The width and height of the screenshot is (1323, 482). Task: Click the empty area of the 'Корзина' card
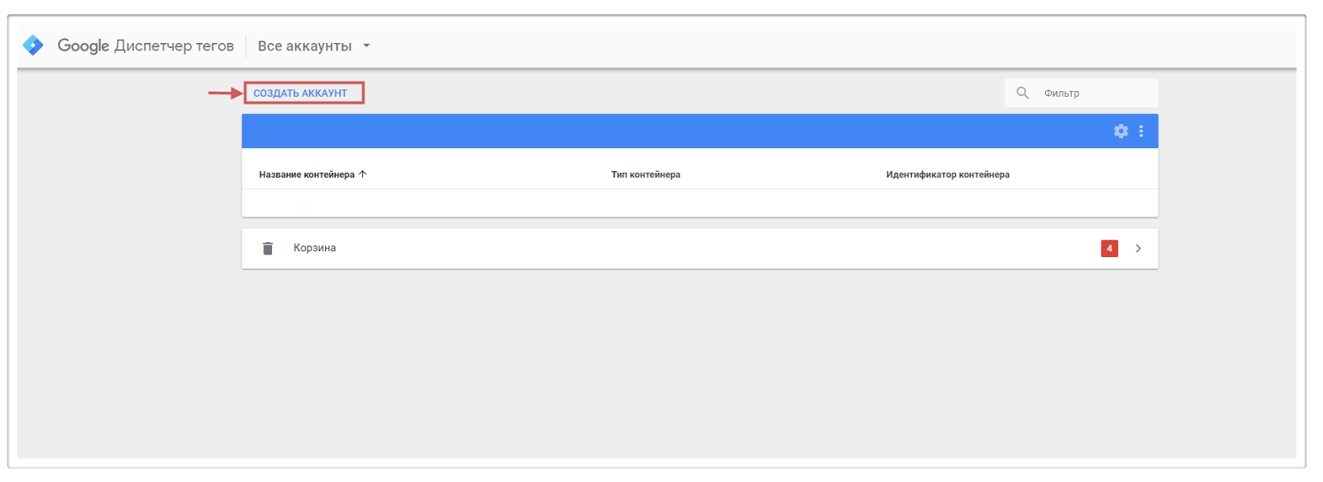tap(703, 248)
